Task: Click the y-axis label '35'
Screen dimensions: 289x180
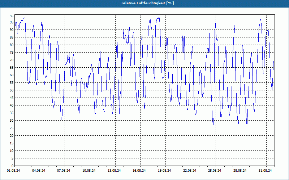Action: click(12, 113)
